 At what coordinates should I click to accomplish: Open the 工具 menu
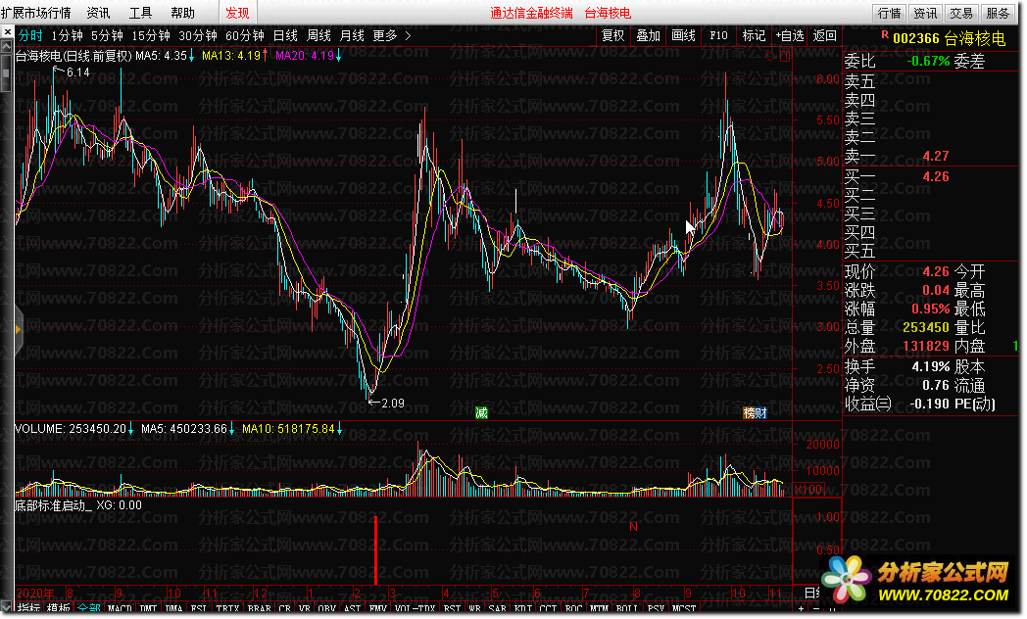tap(140, 13)
